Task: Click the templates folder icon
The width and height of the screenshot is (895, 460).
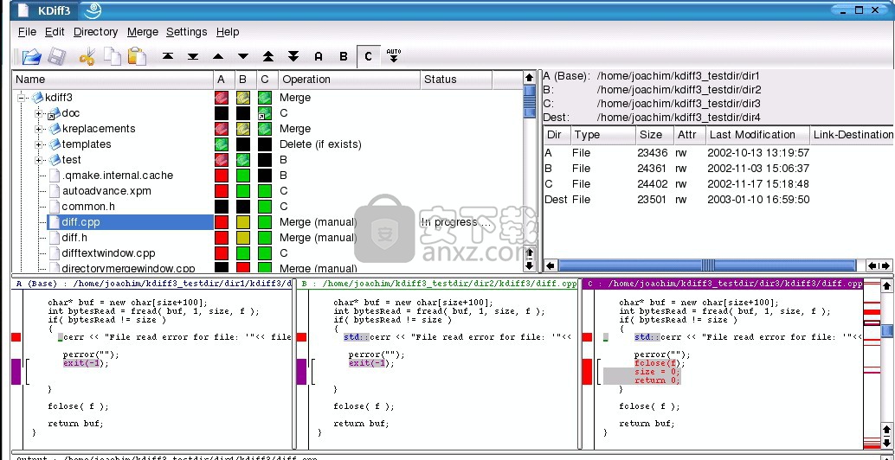Action: [55, 144]
